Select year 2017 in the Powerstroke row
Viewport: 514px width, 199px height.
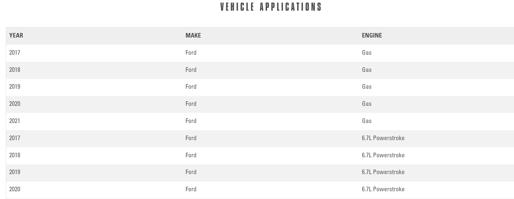15,138
